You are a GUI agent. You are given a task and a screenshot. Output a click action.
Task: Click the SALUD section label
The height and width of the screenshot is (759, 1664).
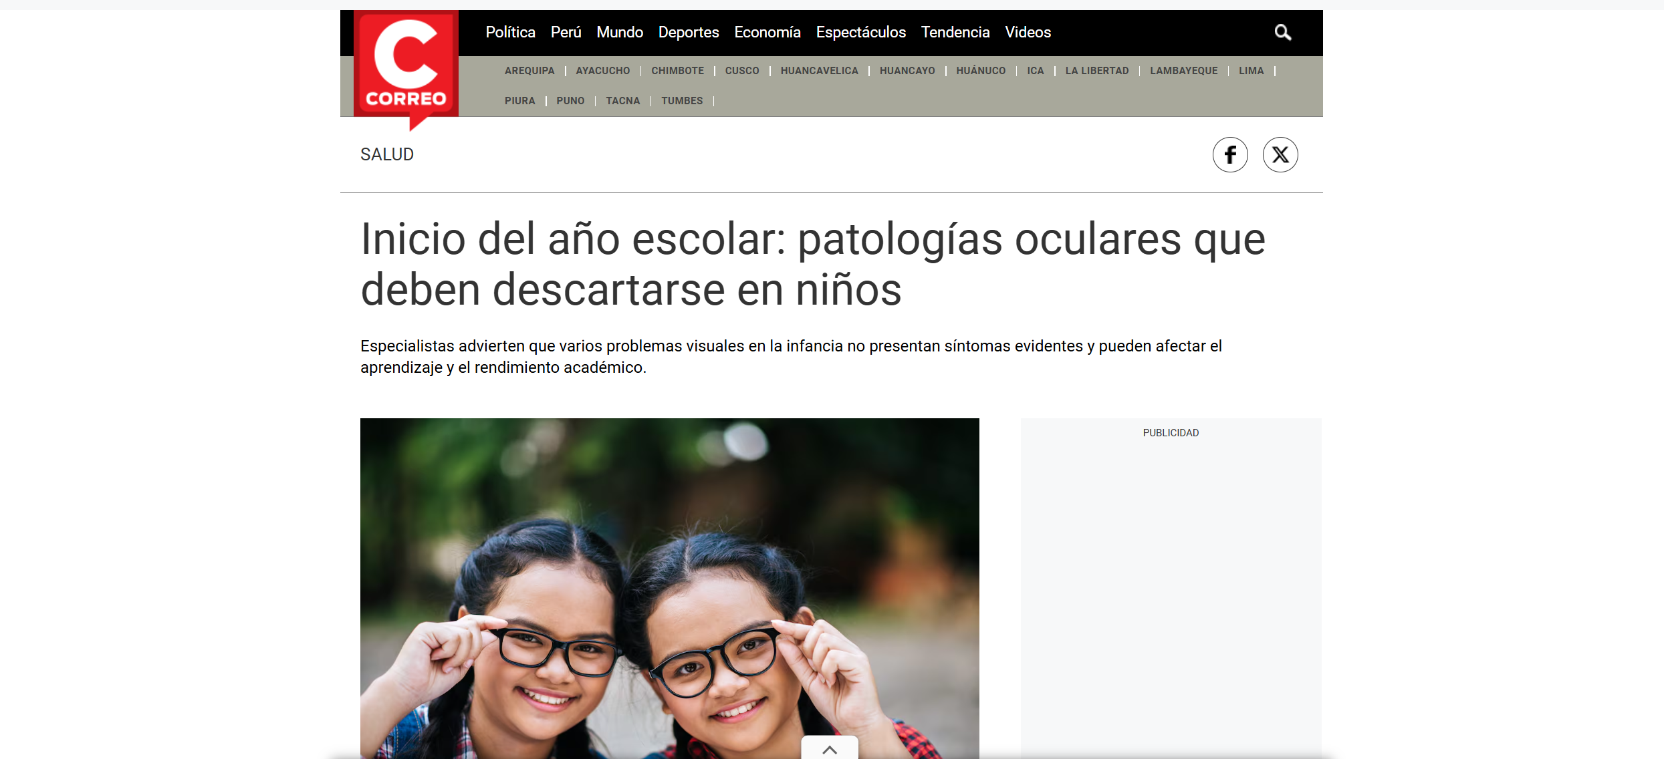pyautogui.click(x=387, y=154)
